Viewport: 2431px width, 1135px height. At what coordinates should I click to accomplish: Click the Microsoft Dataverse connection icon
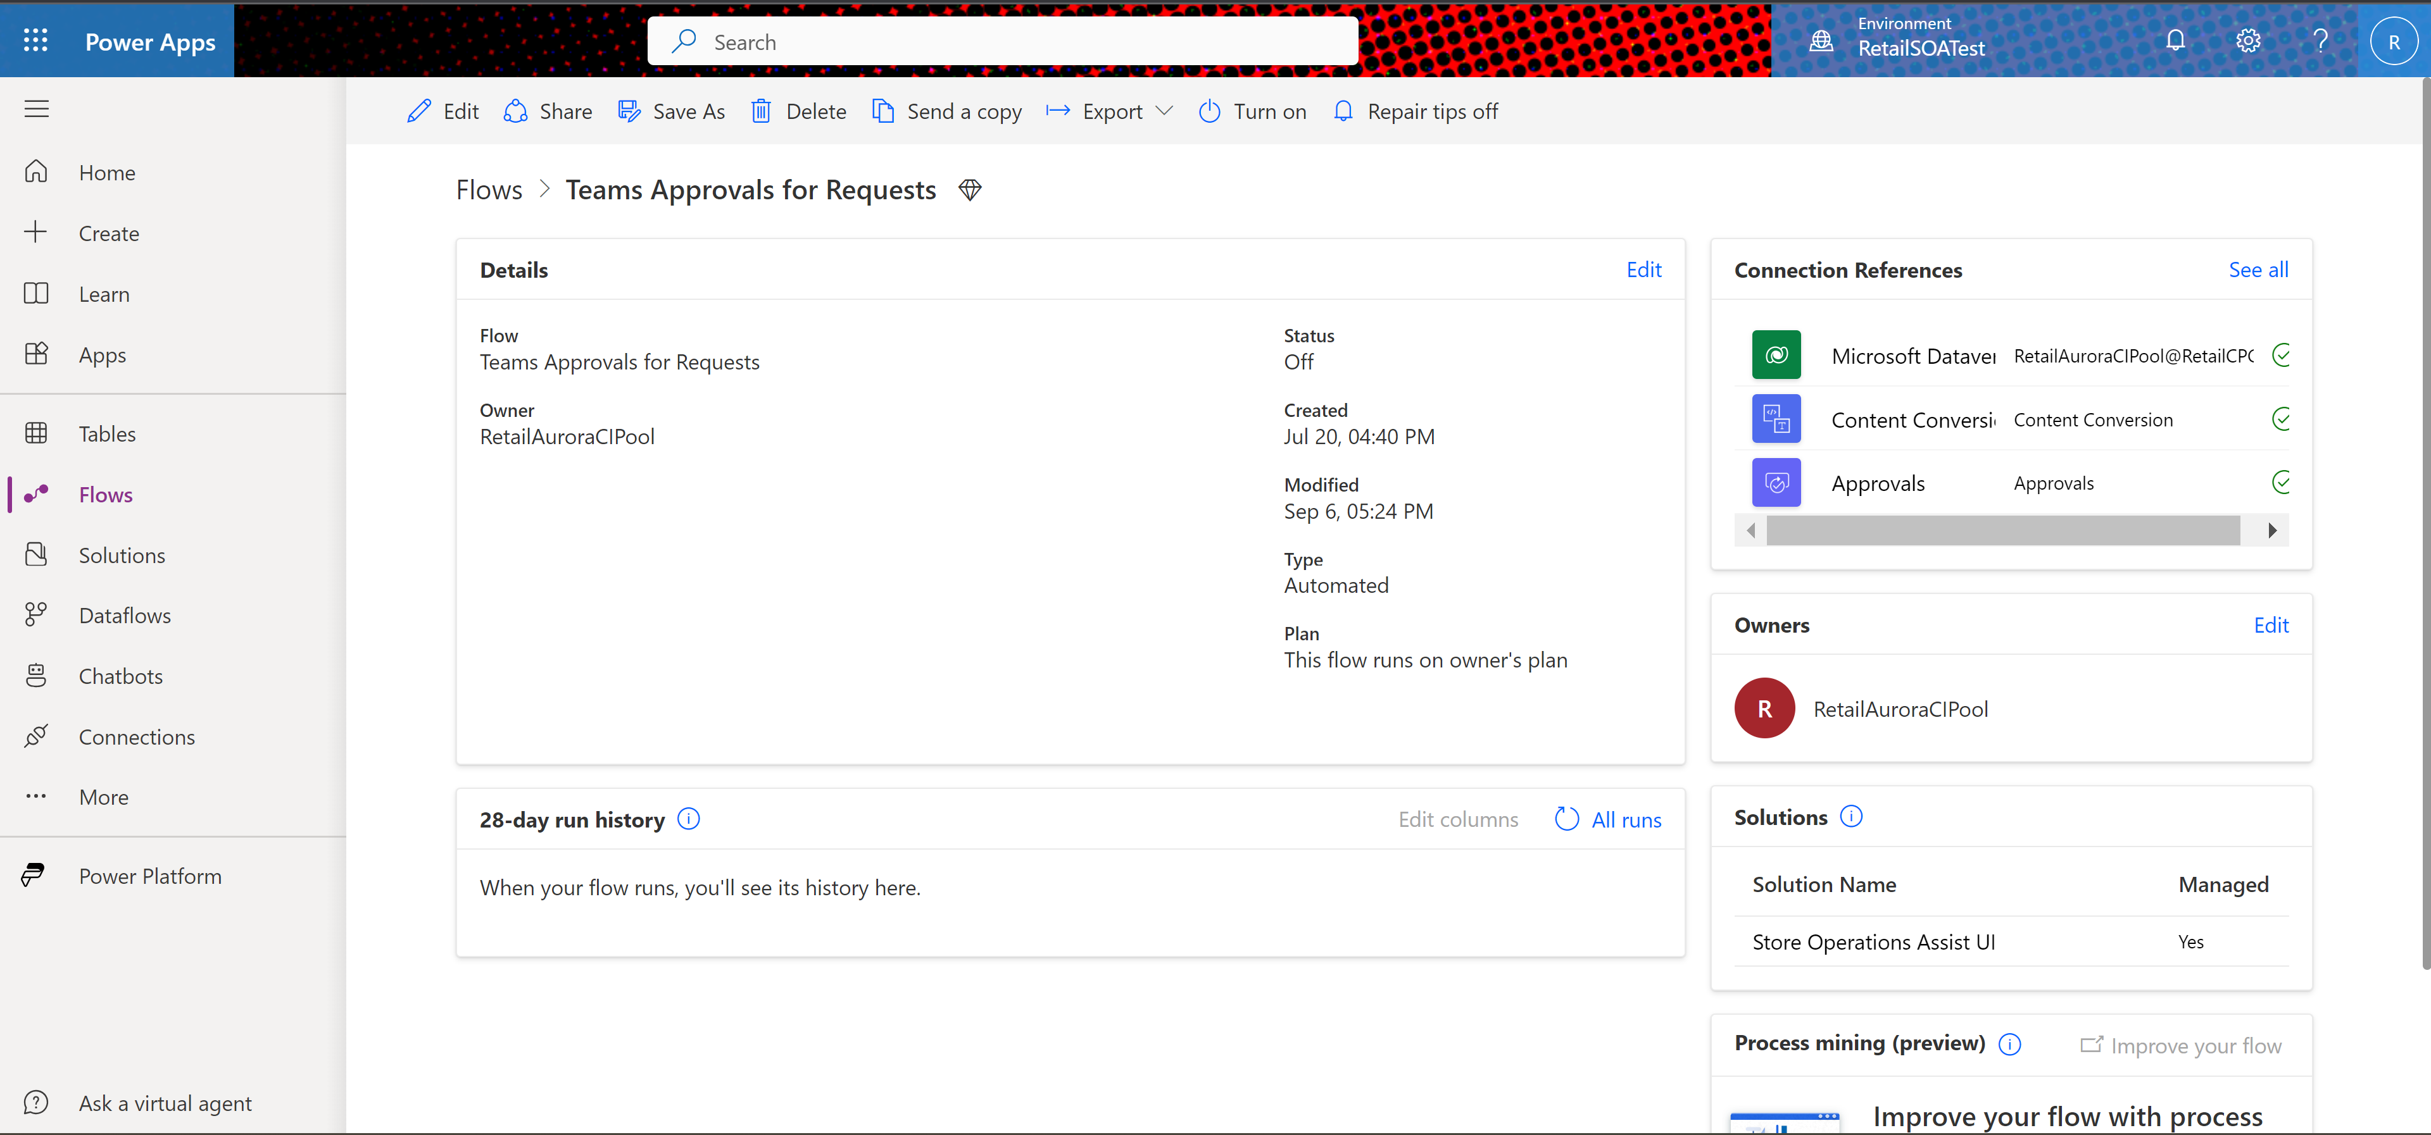tap(1775, 354)
